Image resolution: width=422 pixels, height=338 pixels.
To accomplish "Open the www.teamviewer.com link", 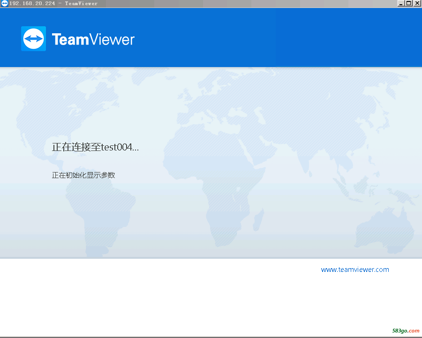I will click(x=355, y=270).
